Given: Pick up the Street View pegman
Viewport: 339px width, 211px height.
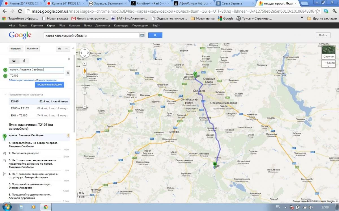Looking at the screenshot, I should [x=85, y=71].
